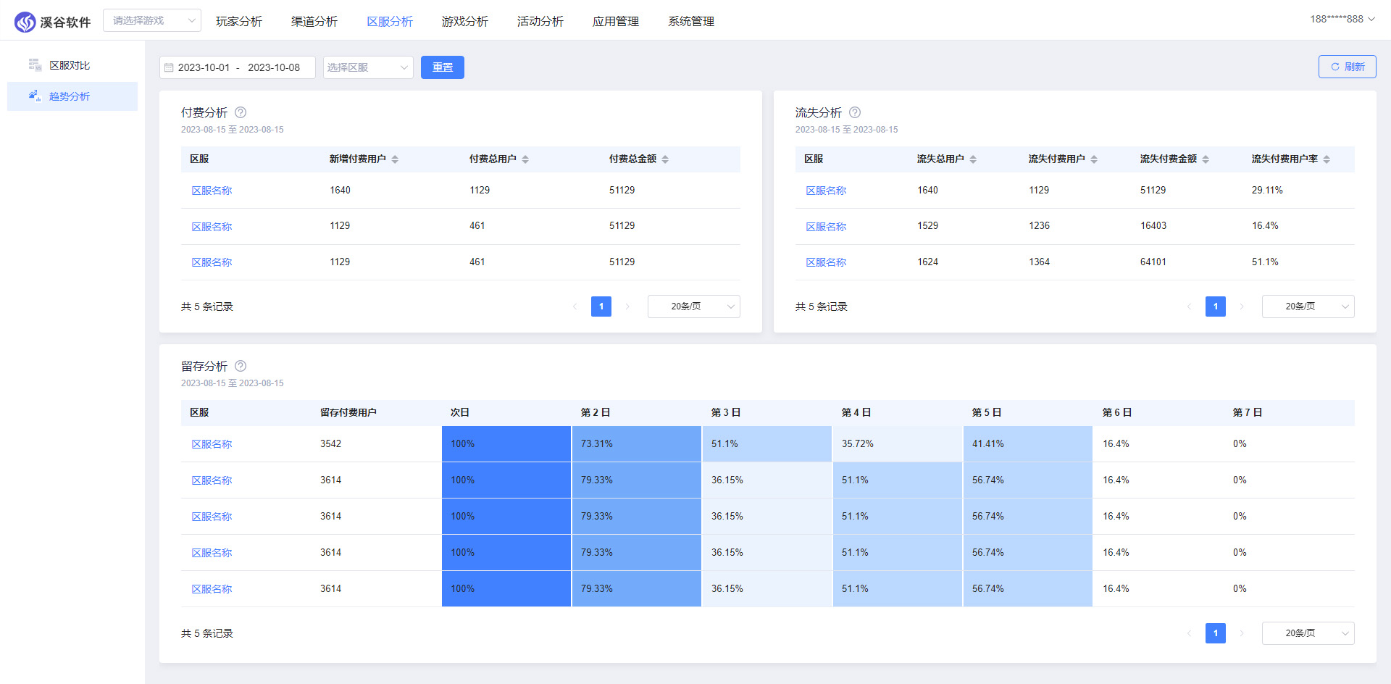Show help tooltip beside 付费分析
Viewport: 1391px width, 684px height.
[241, 112]
